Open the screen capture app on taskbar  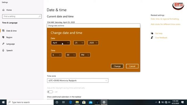click(x=97, y=102)
